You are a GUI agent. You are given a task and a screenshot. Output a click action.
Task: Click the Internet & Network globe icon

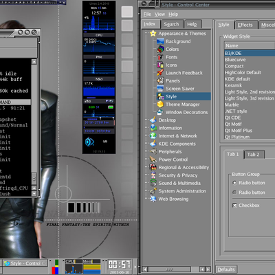(x=153, y=135)
